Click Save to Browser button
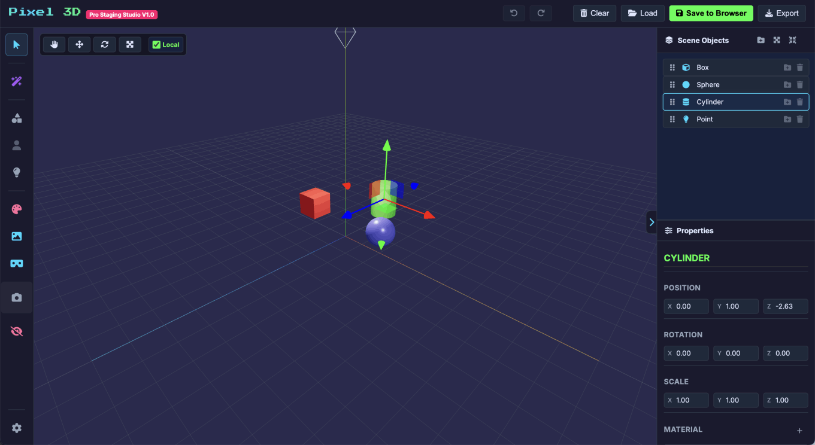The width and height of the screenshot is (815, 445). pyautogui.click(x=711, y=13)
